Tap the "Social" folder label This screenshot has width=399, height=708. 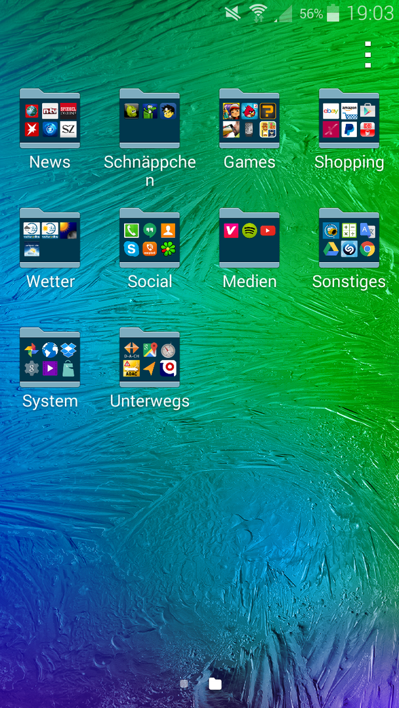[150, 282]
